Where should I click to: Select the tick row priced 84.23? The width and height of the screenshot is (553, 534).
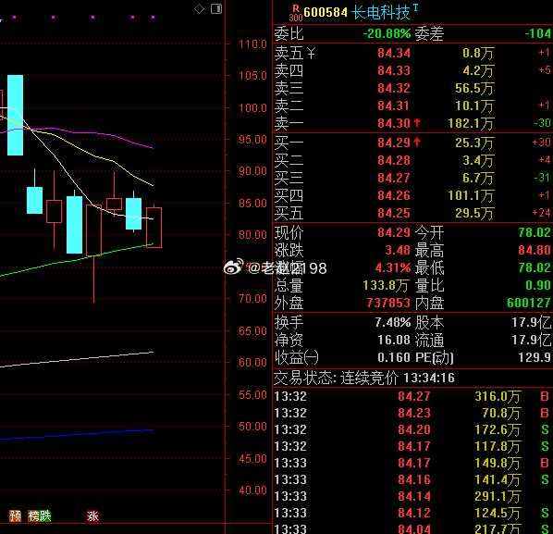click(x=412, y=413)
